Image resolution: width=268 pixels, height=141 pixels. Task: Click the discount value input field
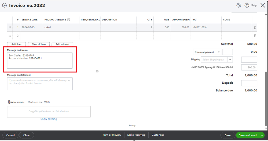tap(228, 52)
